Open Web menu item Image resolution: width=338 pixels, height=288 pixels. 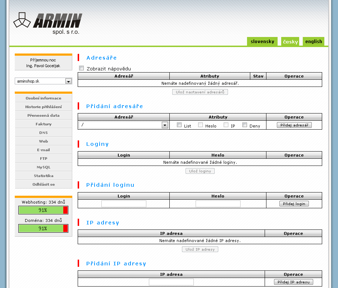point(44,141)
